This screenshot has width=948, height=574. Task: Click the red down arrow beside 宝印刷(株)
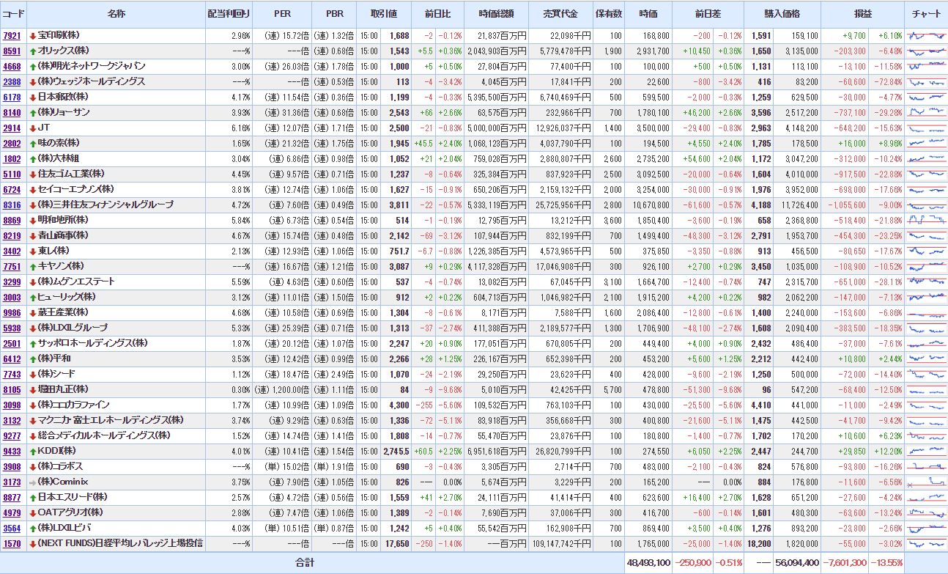pyautogui.click(x=33, y=35)
